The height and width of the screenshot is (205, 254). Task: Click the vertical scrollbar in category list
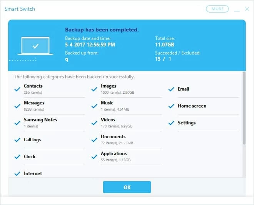click(x=244, y=108)
